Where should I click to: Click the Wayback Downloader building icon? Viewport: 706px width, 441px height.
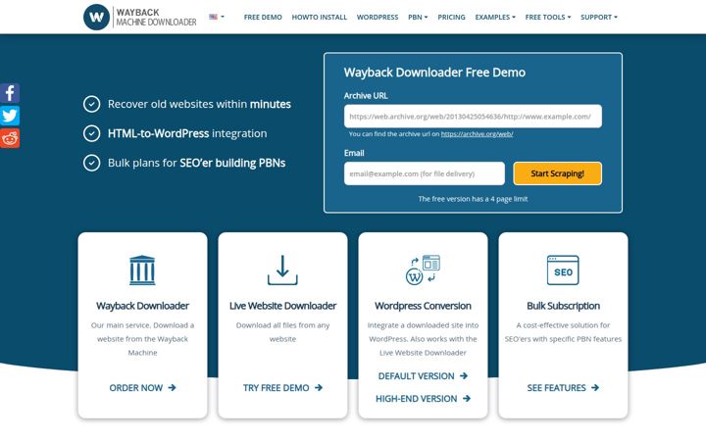click(142, 270)
